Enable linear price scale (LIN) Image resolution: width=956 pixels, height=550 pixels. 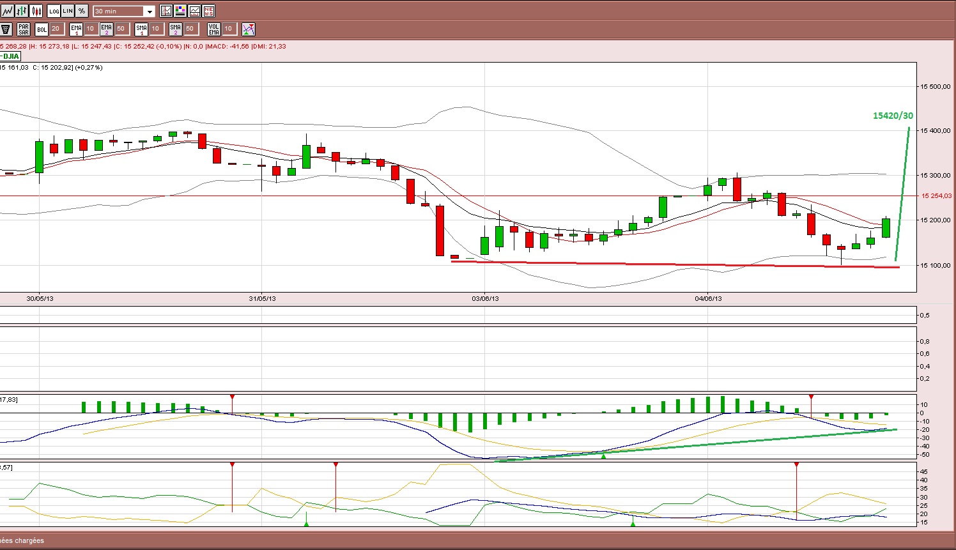coord(68,11)
